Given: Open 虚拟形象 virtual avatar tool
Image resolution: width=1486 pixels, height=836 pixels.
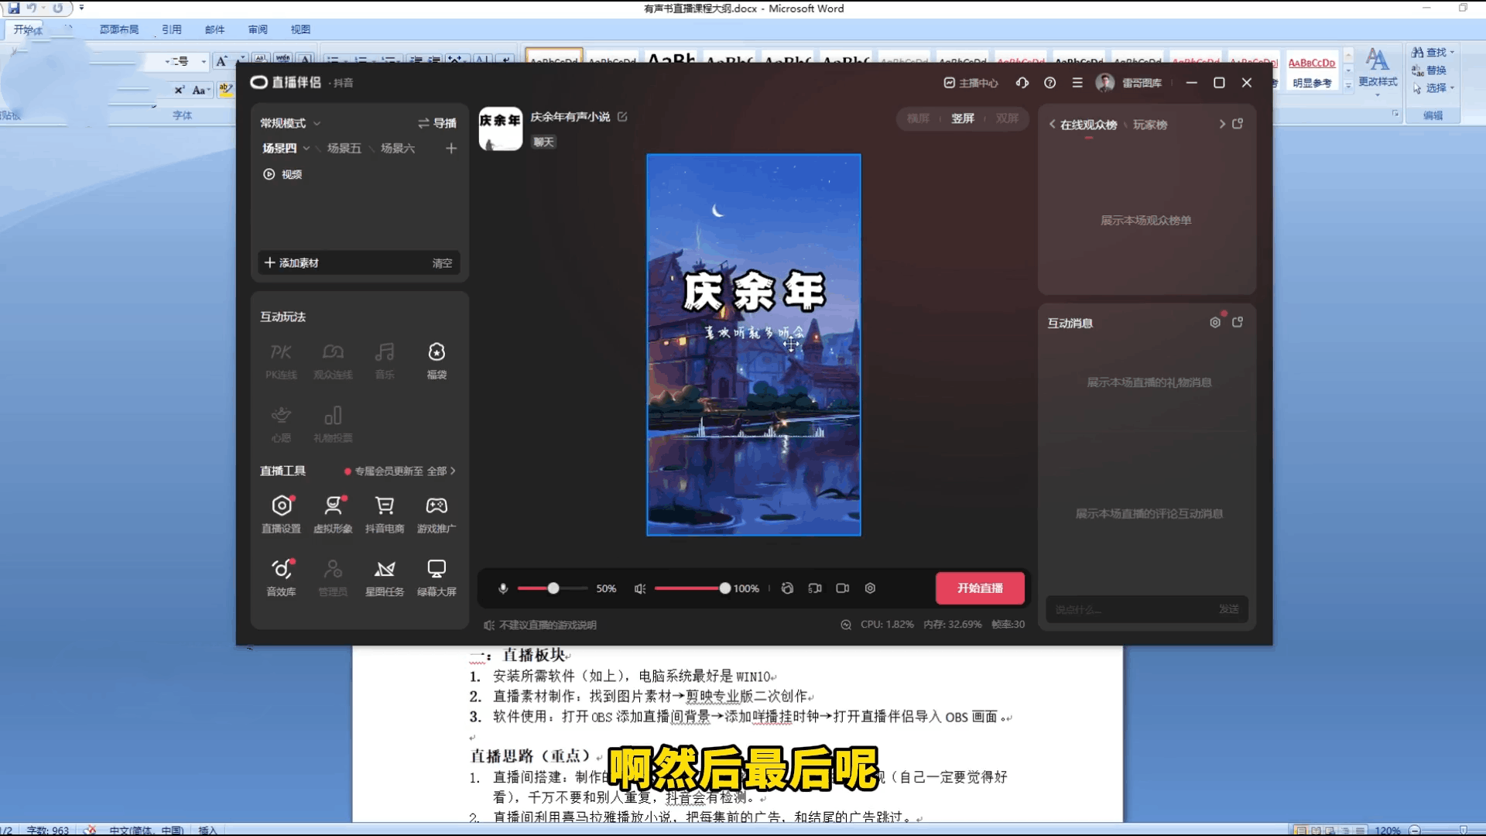Looking at the screenshot, I should coord(333,515).
